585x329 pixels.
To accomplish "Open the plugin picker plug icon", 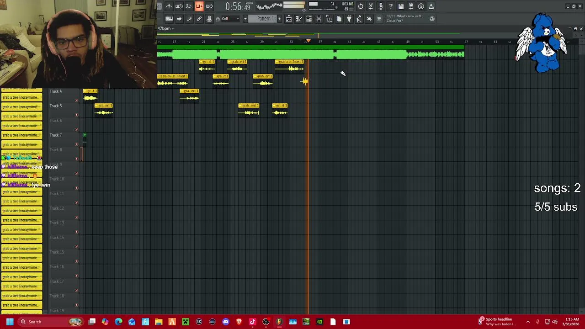I will 349,19.
